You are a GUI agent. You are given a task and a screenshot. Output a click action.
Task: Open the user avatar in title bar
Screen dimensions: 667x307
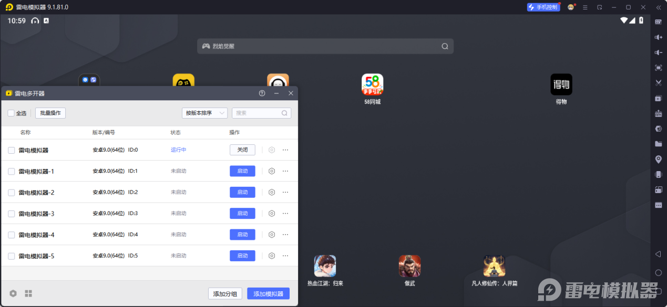571,7
